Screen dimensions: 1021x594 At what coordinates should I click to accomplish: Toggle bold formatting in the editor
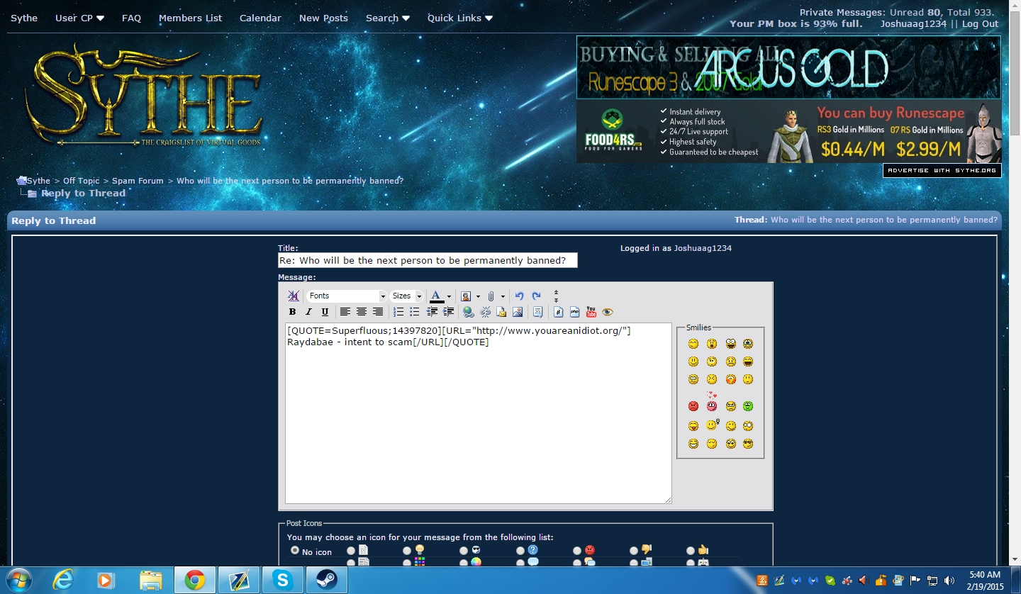click(x=292, y=312)
